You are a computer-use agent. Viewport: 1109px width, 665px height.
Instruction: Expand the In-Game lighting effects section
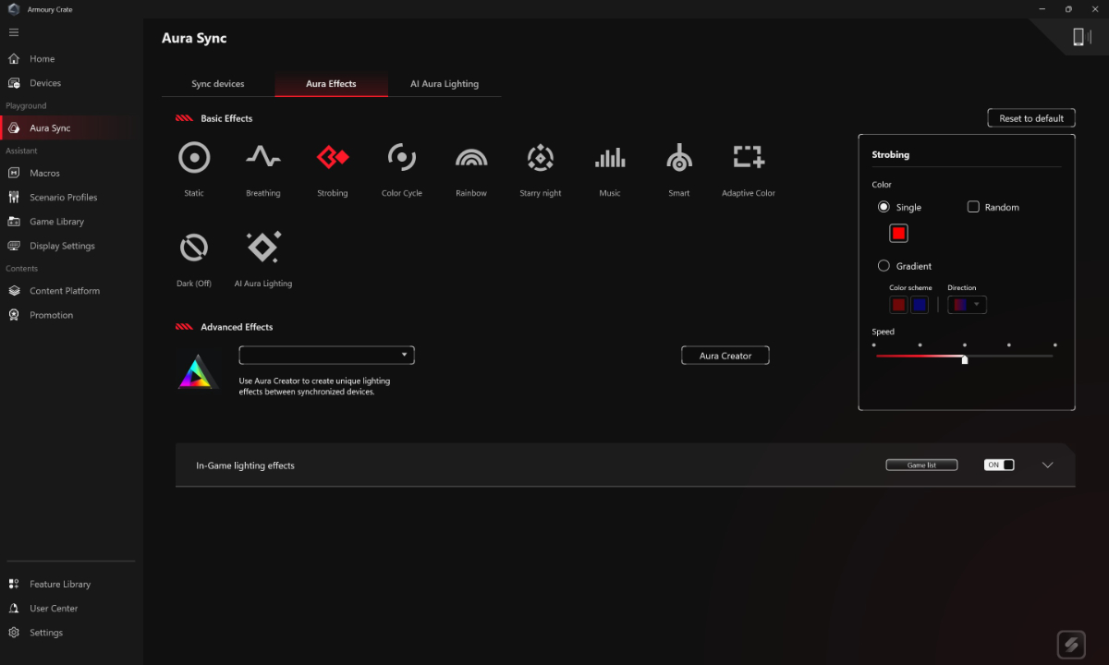pos(1048,465)
